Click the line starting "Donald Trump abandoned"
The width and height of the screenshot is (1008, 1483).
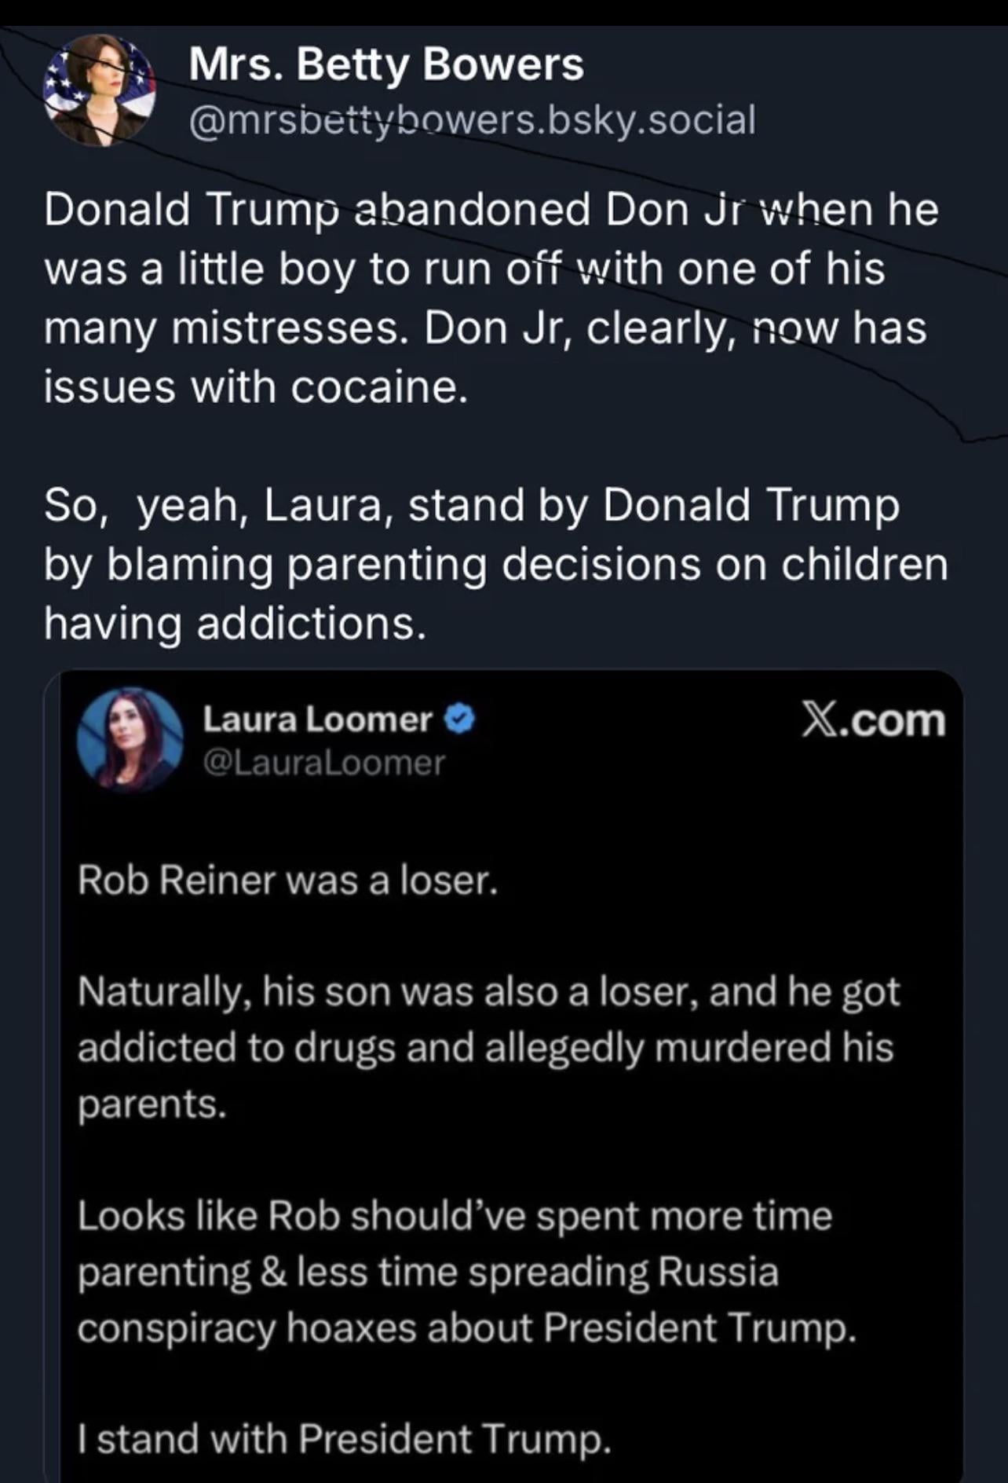tap(491, 211)
